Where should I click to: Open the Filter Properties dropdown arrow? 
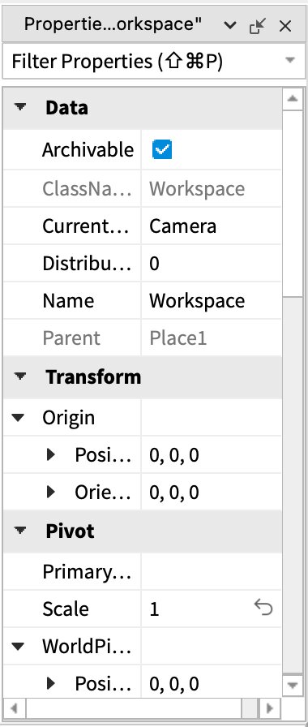tap(290, 60)
